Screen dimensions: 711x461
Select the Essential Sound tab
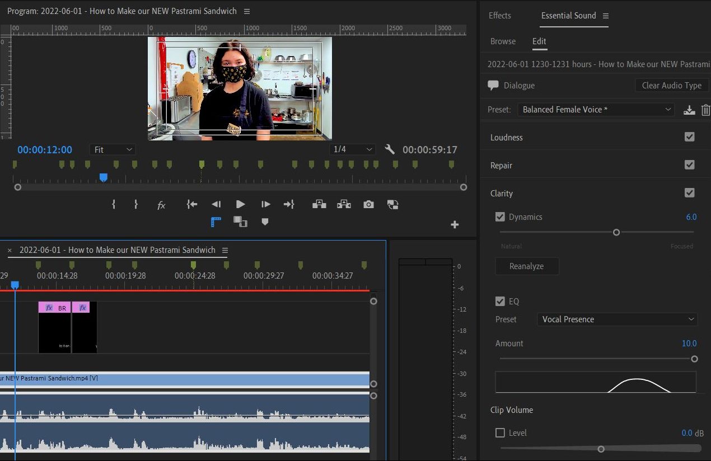click(568, 16)
